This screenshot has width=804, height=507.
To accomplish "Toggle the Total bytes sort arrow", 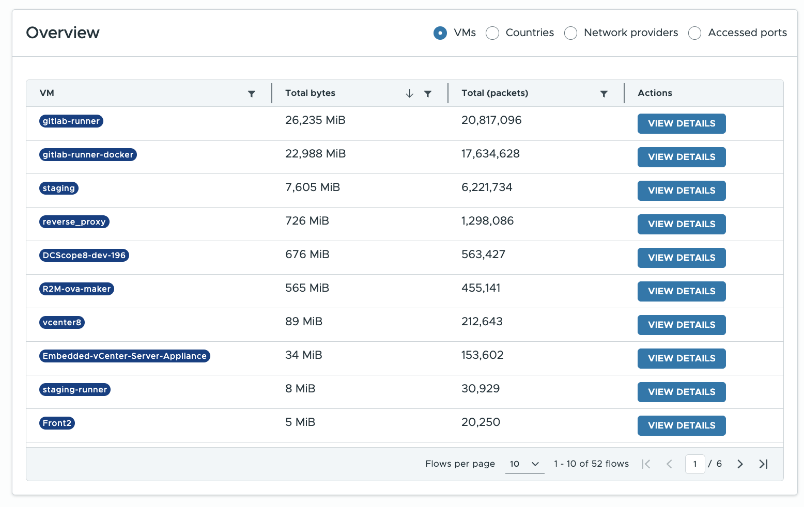I will click(x=409, y=93).
